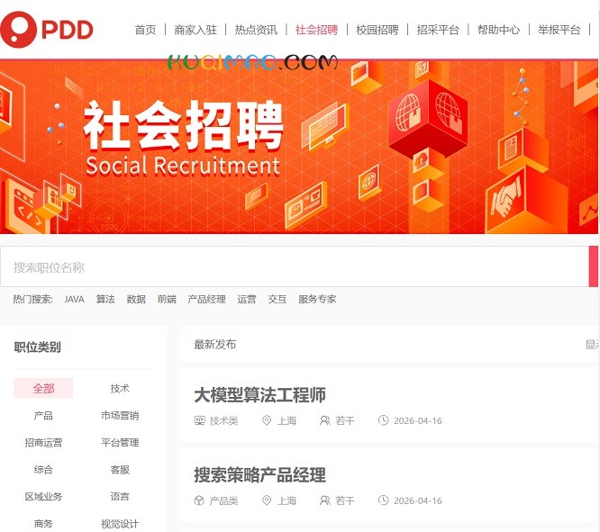This screenshot has height=532, width=600.
Task: Filter by 招商运营 job category
Action: pyautogui.click(x=43, y=443)
